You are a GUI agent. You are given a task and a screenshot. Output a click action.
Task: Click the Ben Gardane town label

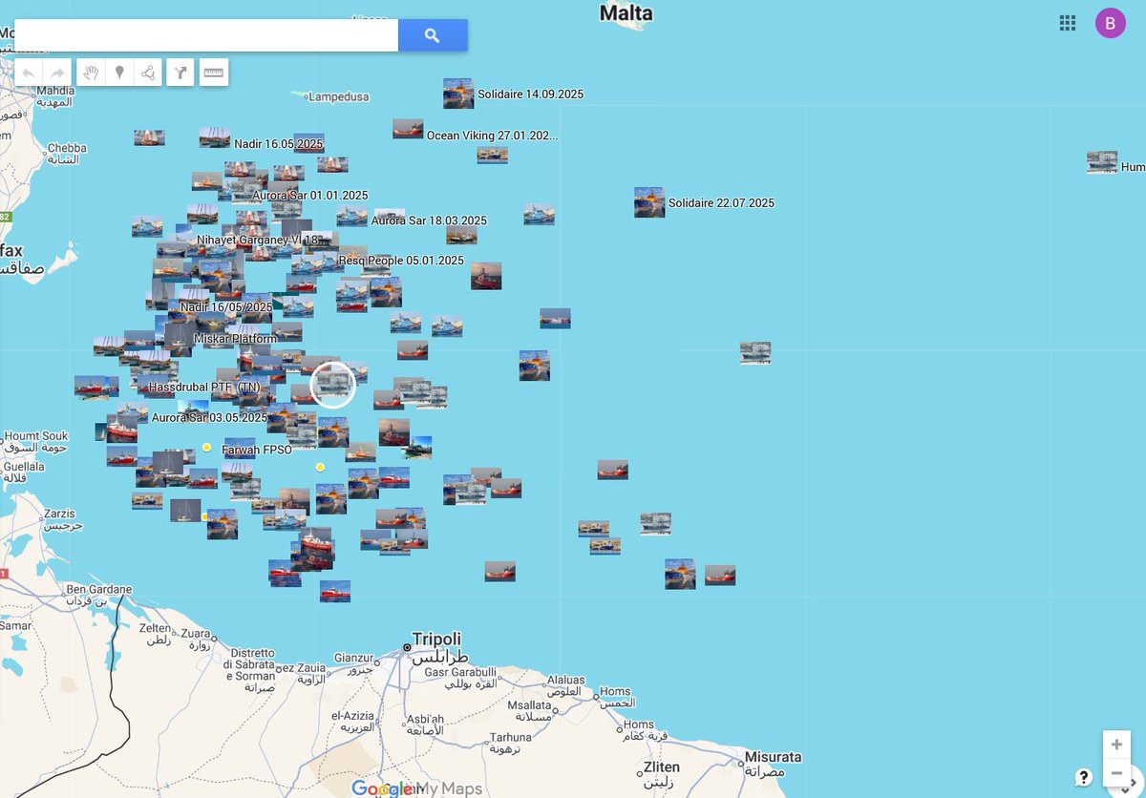click(98, 590)
